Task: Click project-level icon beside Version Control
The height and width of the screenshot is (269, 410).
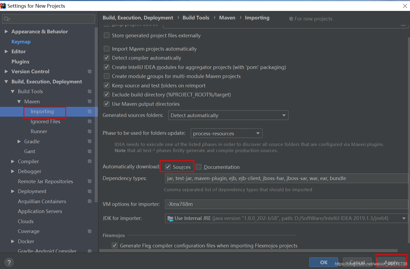Action: [90, 71]
